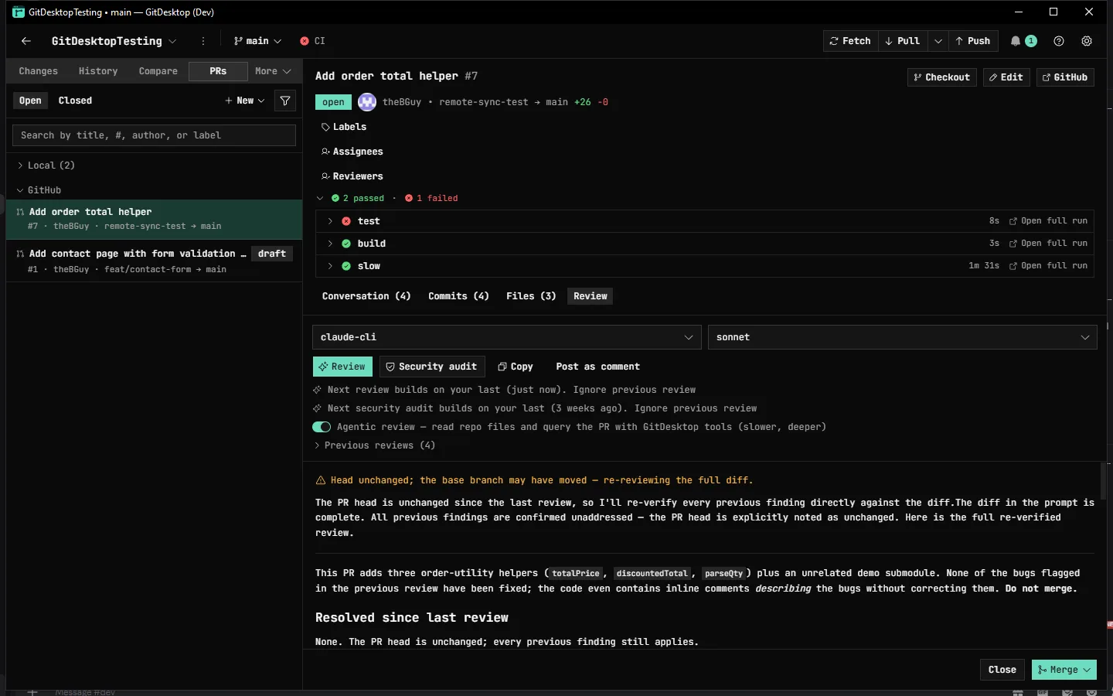
Task: Click the Fetch button
Action: [850, 41]
